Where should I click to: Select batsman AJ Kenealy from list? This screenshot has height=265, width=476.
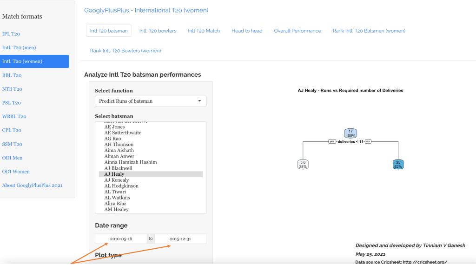(x=117, y=180)
